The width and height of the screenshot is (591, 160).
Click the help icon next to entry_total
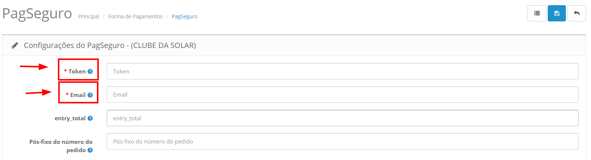pos(90,118)
